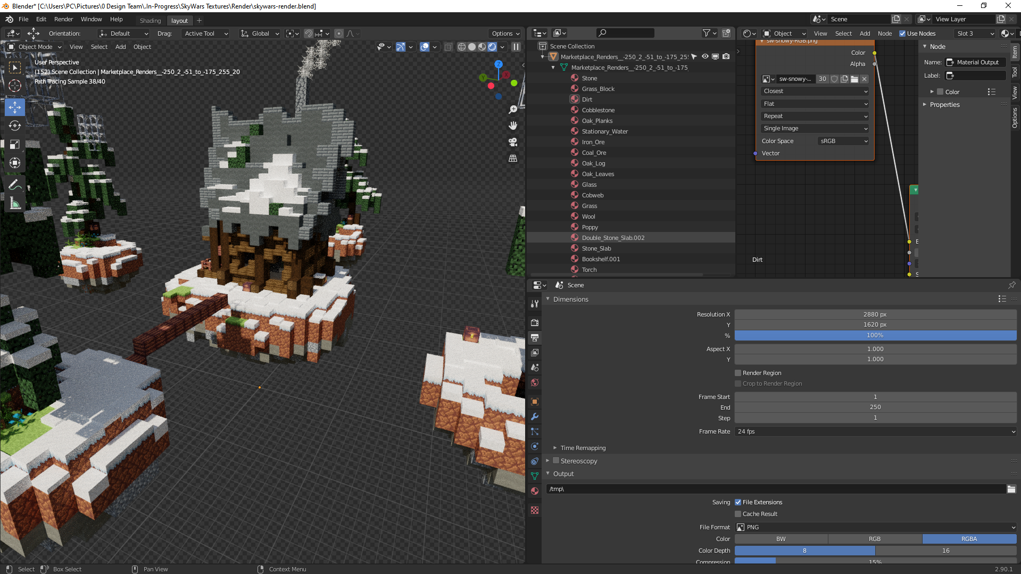Enable Render Region checkbox
Viewport: 1021px width, 574px height.
tap(738, 373)
